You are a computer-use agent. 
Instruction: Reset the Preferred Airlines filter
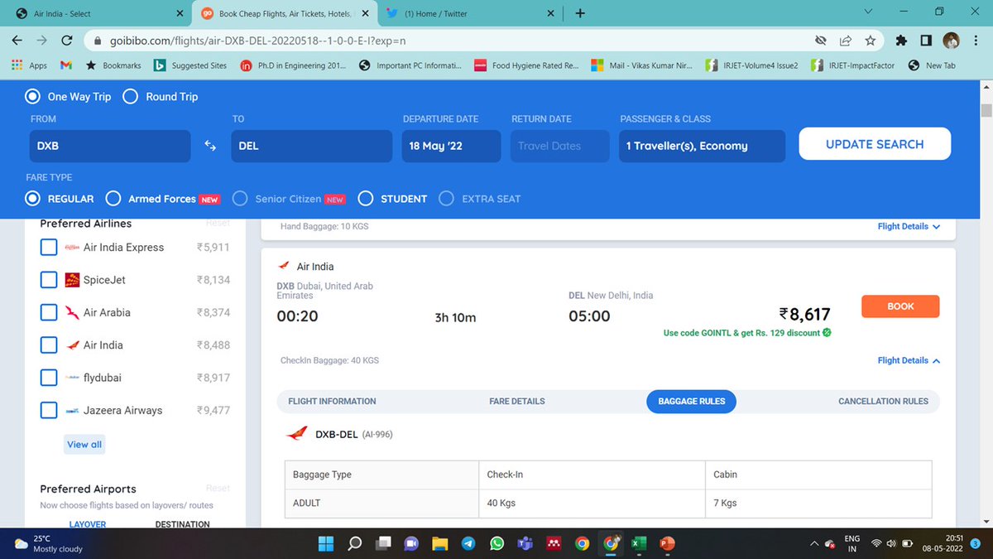tap(218, 224)
